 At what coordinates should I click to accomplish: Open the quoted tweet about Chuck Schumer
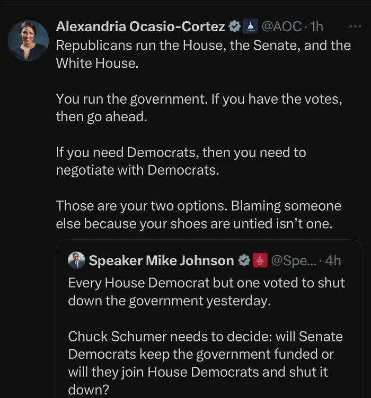pos(209,319)
